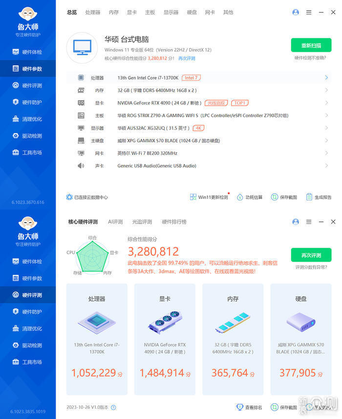The width and height of the screenshot is (342, 419).
Task: Open 硬件体检 in the lower window sidebar
Action: [x=28, y=262]
